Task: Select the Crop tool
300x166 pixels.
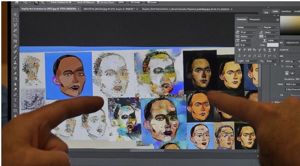Action: tap(15, 36)
